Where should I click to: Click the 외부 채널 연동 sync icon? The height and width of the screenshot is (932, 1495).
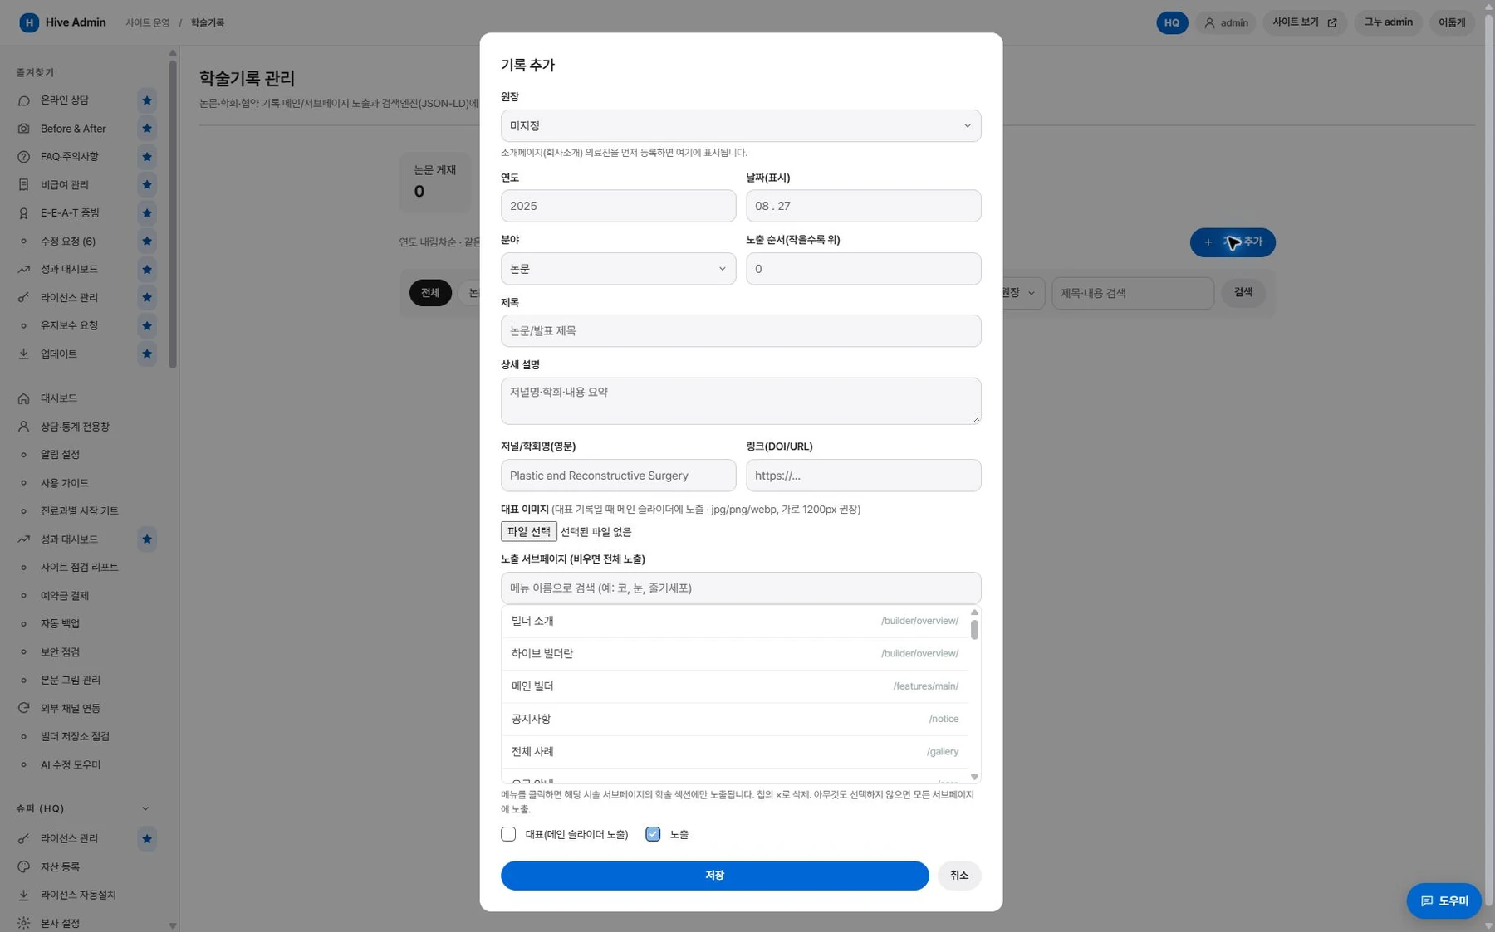24,709
